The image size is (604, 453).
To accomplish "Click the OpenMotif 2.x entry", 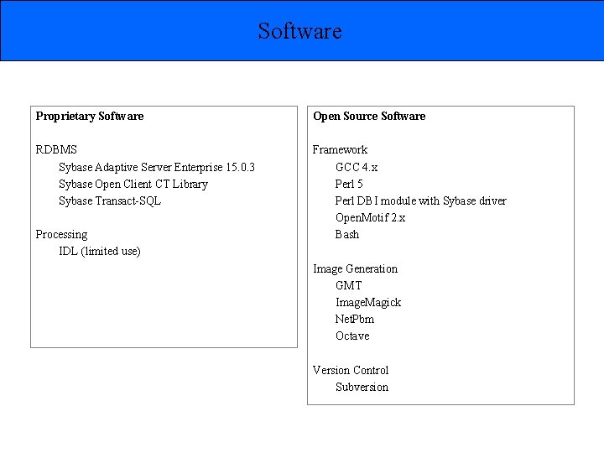I will pos(370,217).
